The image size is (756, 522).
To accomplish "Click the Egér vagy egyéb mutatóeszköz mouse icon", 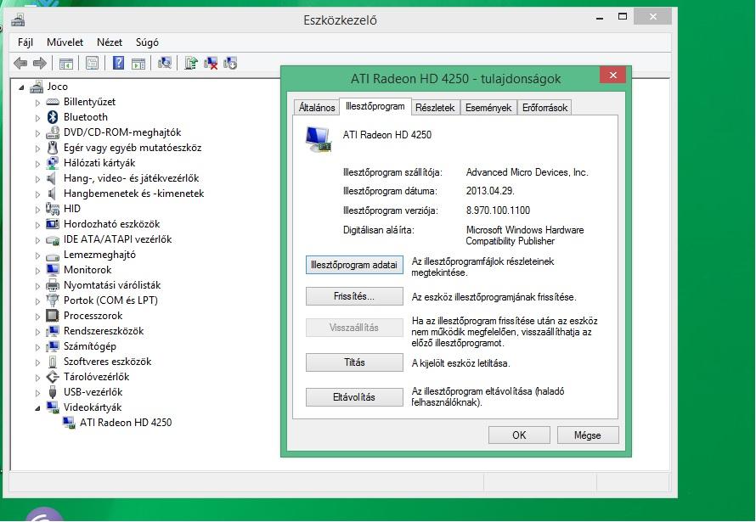I will (x=53, y=148).
